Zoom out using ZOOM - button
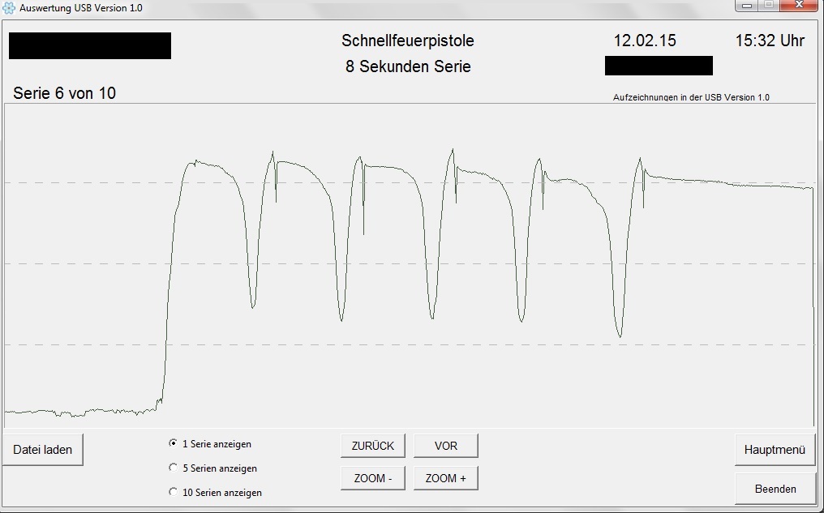The image size is (824, 513). point(372,478)
